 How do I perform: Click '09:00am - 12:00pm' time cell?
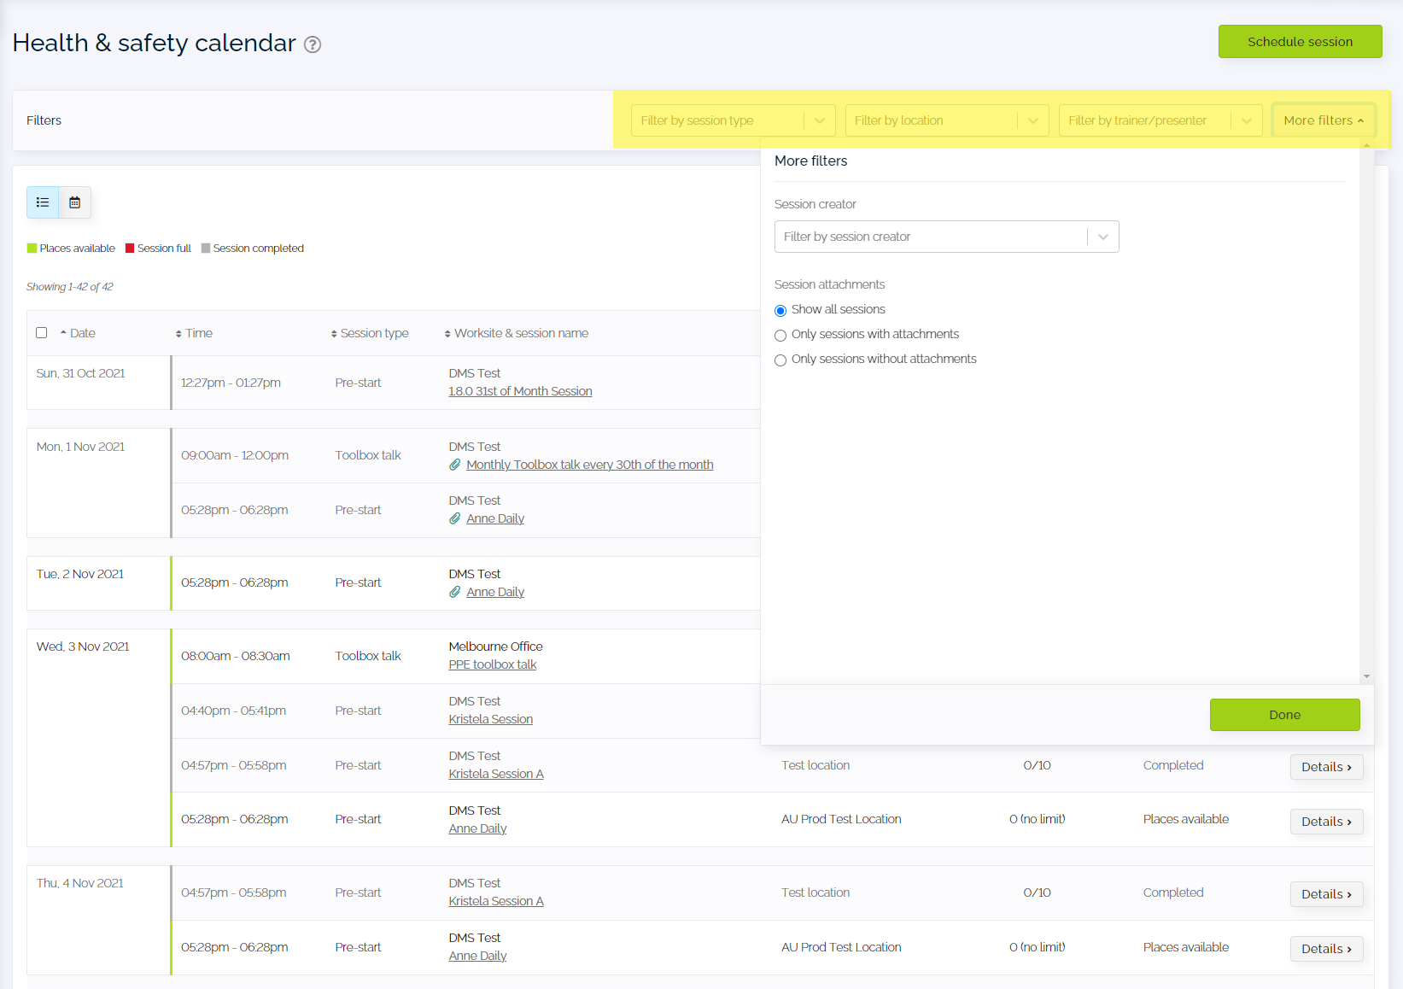[235, 455]
